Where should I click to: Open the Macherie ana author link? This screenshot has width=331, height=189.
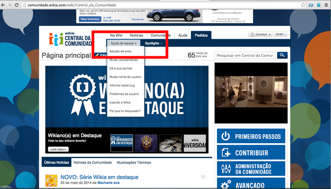point(108,183)
